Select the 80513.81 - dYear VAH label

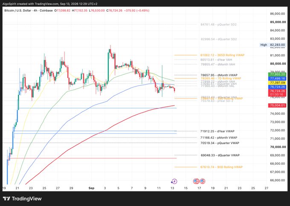click(216, 60)
